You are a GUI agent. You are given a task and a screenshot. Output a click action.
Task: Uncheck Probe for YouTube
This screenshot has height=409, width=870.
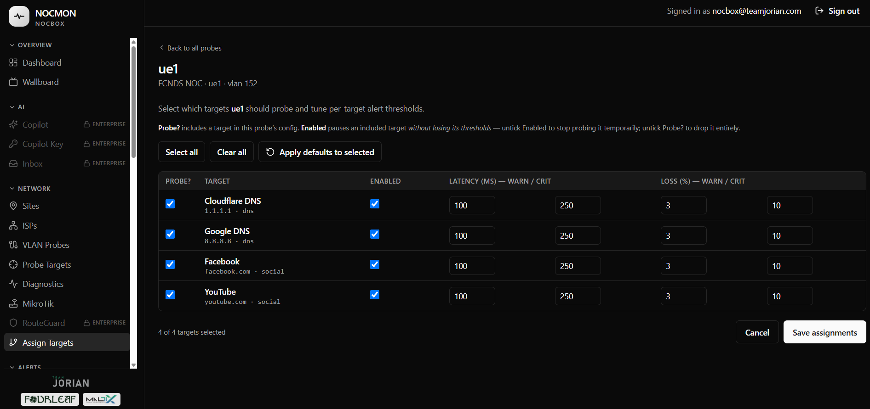click(x=170, y=295)
